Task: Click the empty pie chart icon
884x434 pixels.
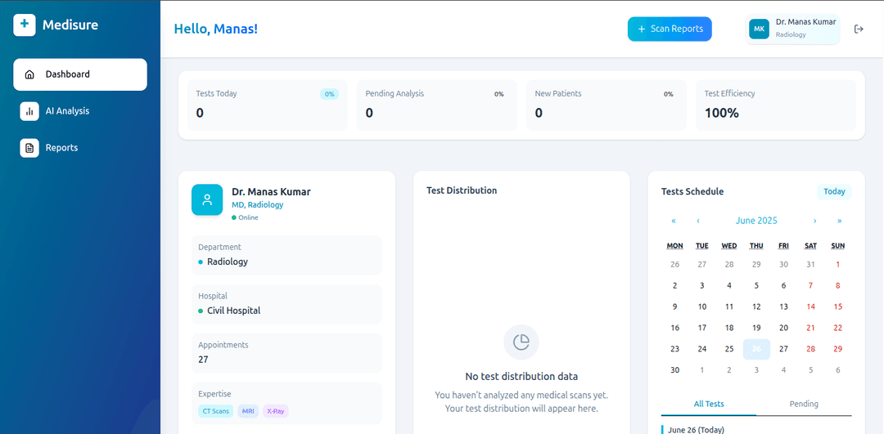Action: pyautogui.click(x=521, y=342)
